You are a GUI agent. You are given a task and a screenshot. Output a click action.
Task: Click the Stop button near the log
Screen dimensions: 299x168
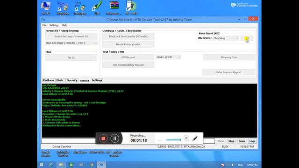pyautogui.click(x=231, y=141)
